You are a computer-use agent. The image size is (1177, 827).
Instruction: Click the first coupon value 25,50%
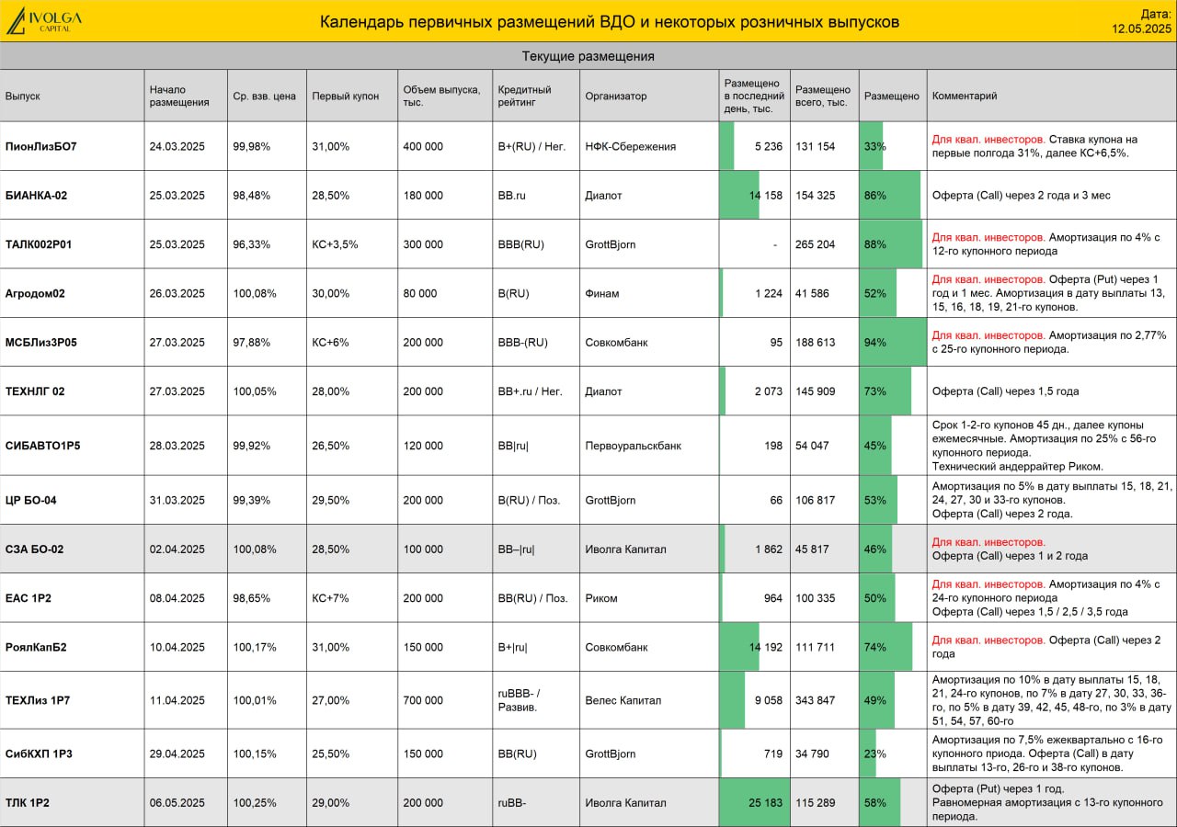coord(331,753)
